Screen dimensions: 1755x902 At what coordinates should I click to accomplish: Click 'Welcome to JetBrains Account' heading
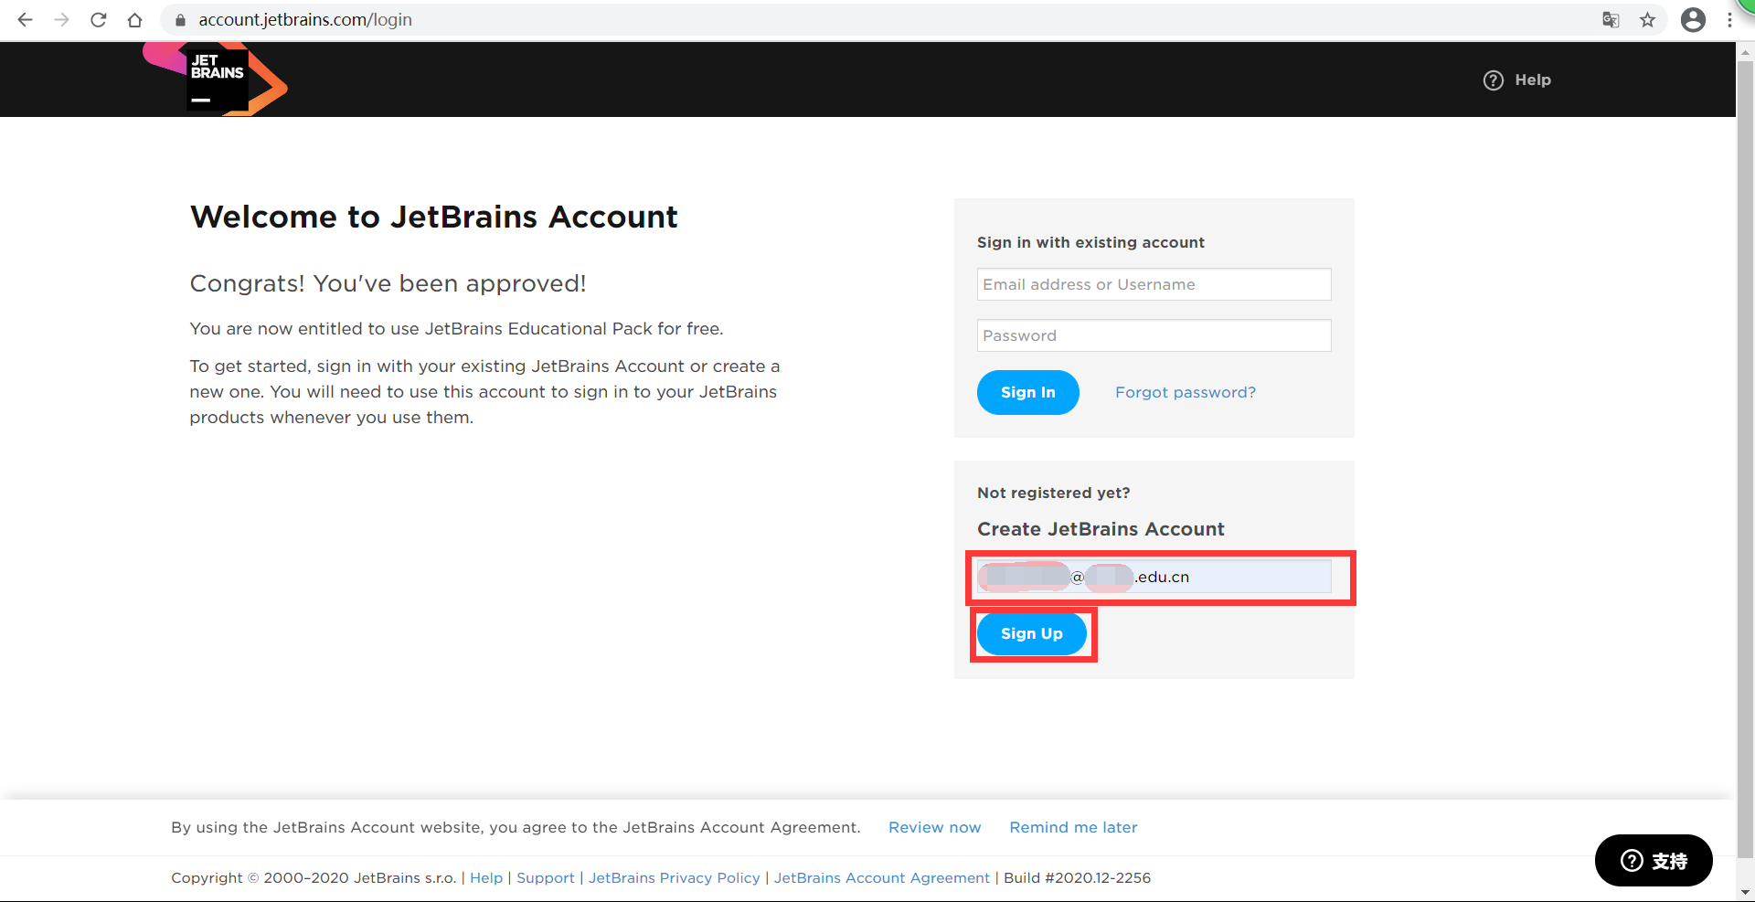point(433,218)
